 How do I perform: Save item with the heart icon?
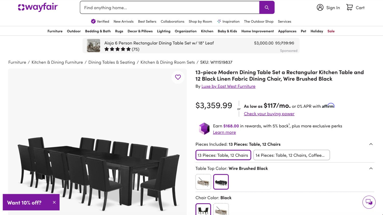(178, 77)
